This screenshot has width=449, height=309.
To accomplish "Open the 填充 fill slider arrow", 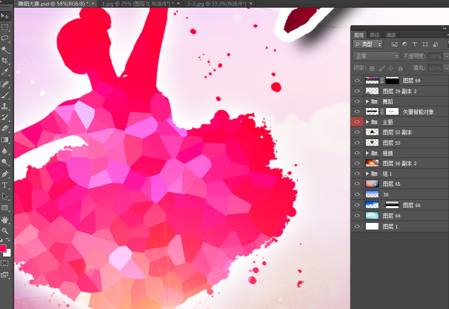I will (446, 68).
